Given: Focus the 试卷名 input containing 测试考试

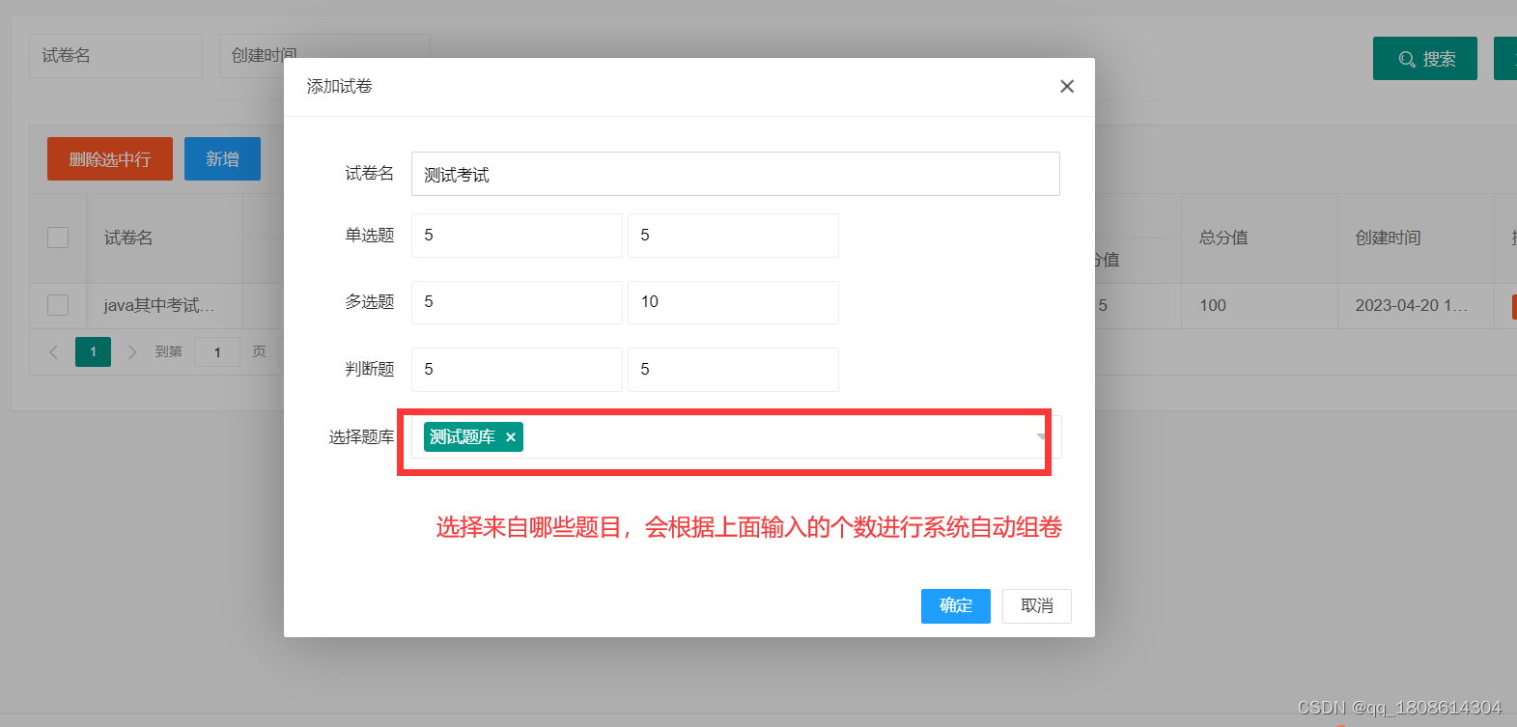Looking at the screenshot, I should click(x=736, y=174).
